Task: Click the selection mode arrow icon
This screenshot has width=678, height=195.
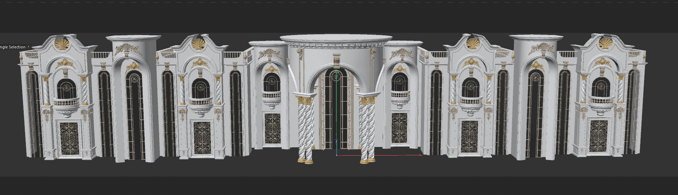Action: click(29, 47)
